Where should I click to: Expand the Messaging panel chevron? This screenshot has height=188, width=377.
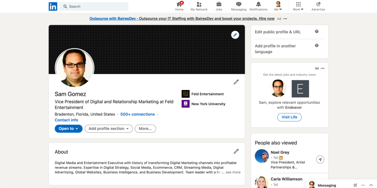pos(371,185)
